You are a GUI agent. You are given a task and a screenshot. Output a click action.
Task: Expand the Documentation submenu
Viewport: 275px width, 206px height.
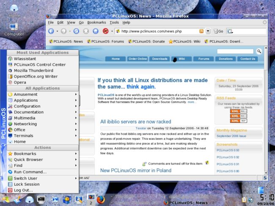(43, 112)
